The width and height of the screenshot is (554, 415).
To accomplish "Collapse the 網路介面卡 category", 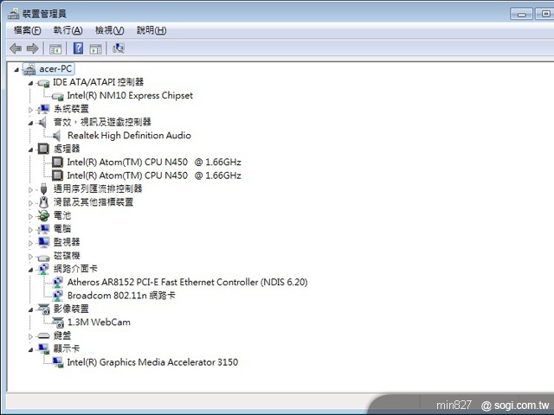I will 31,270.
